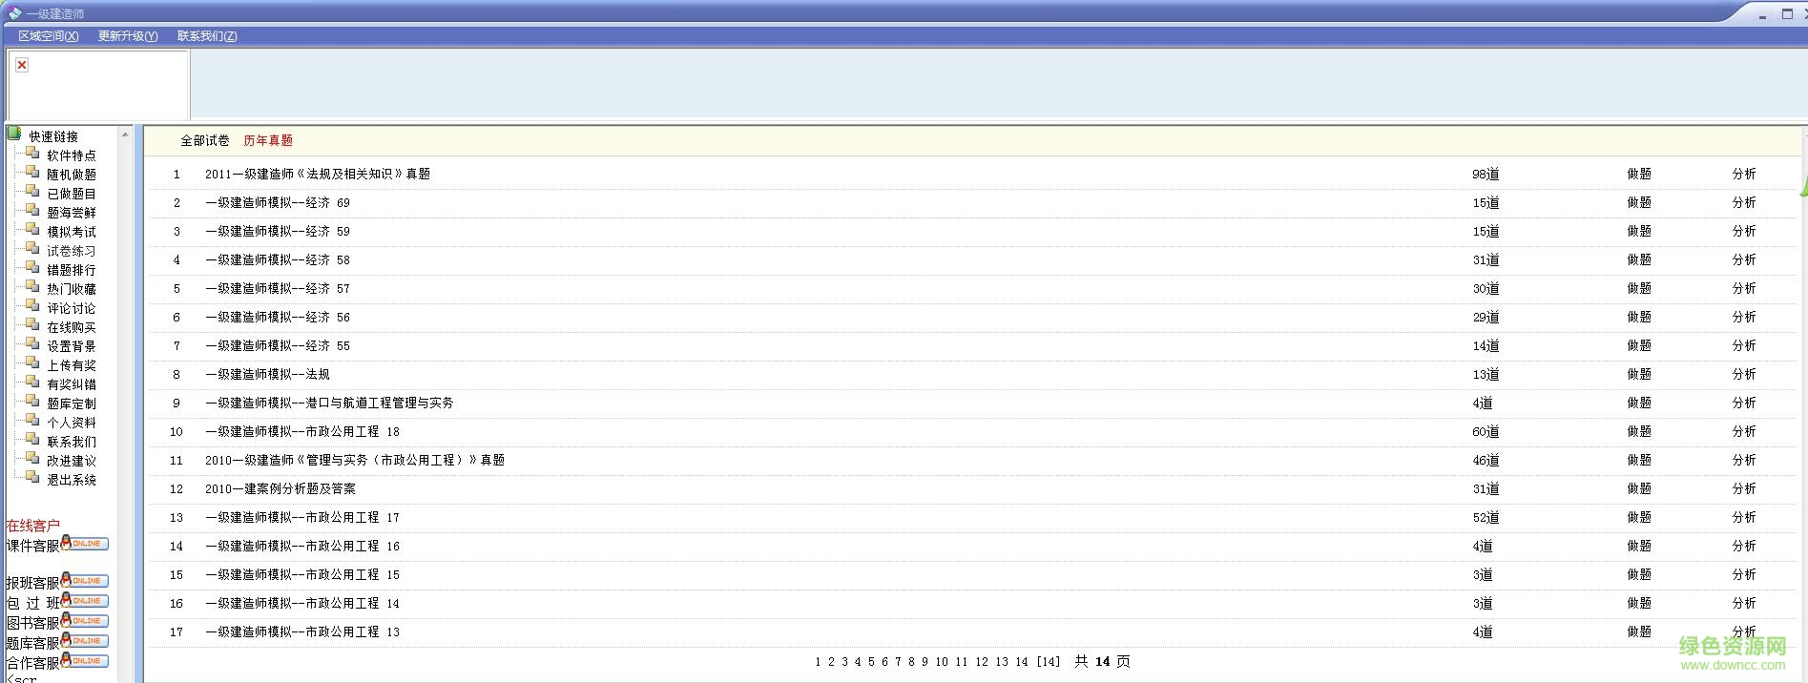
Task: Go to page 10 in pagination
Action: coord(942,661)
